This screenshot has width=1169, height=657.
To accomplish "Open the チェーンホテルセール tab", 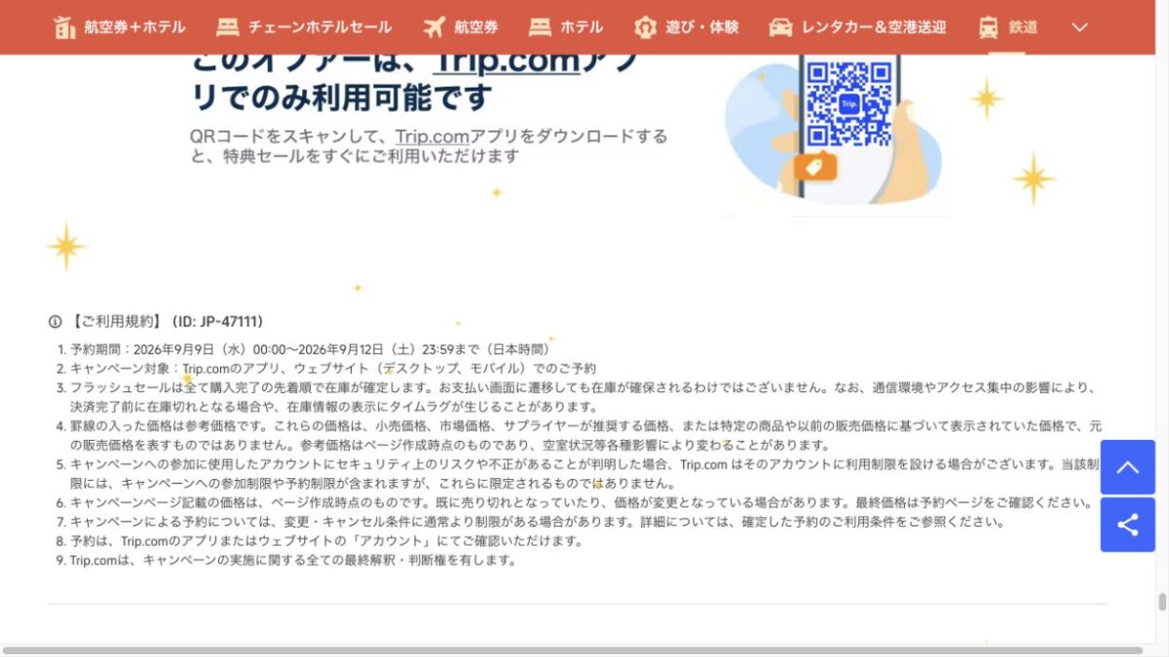I will pyautogui.click(x=304, y=27).
